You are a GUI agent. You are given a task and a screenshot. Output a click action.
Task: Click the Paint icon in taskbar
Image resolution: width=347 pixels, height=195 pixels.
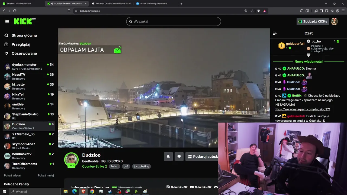(x=145, y=191)
